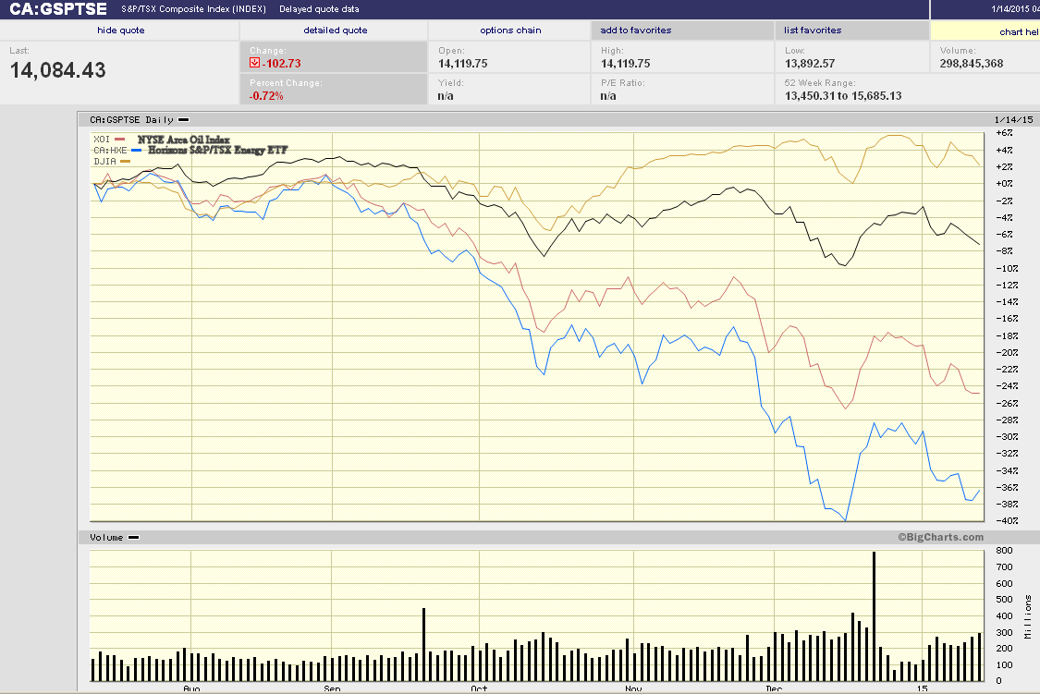Select the CA:GSPTSE ticker heading
The width and height of the screenshot is (1040, 694).
point(57,9)
